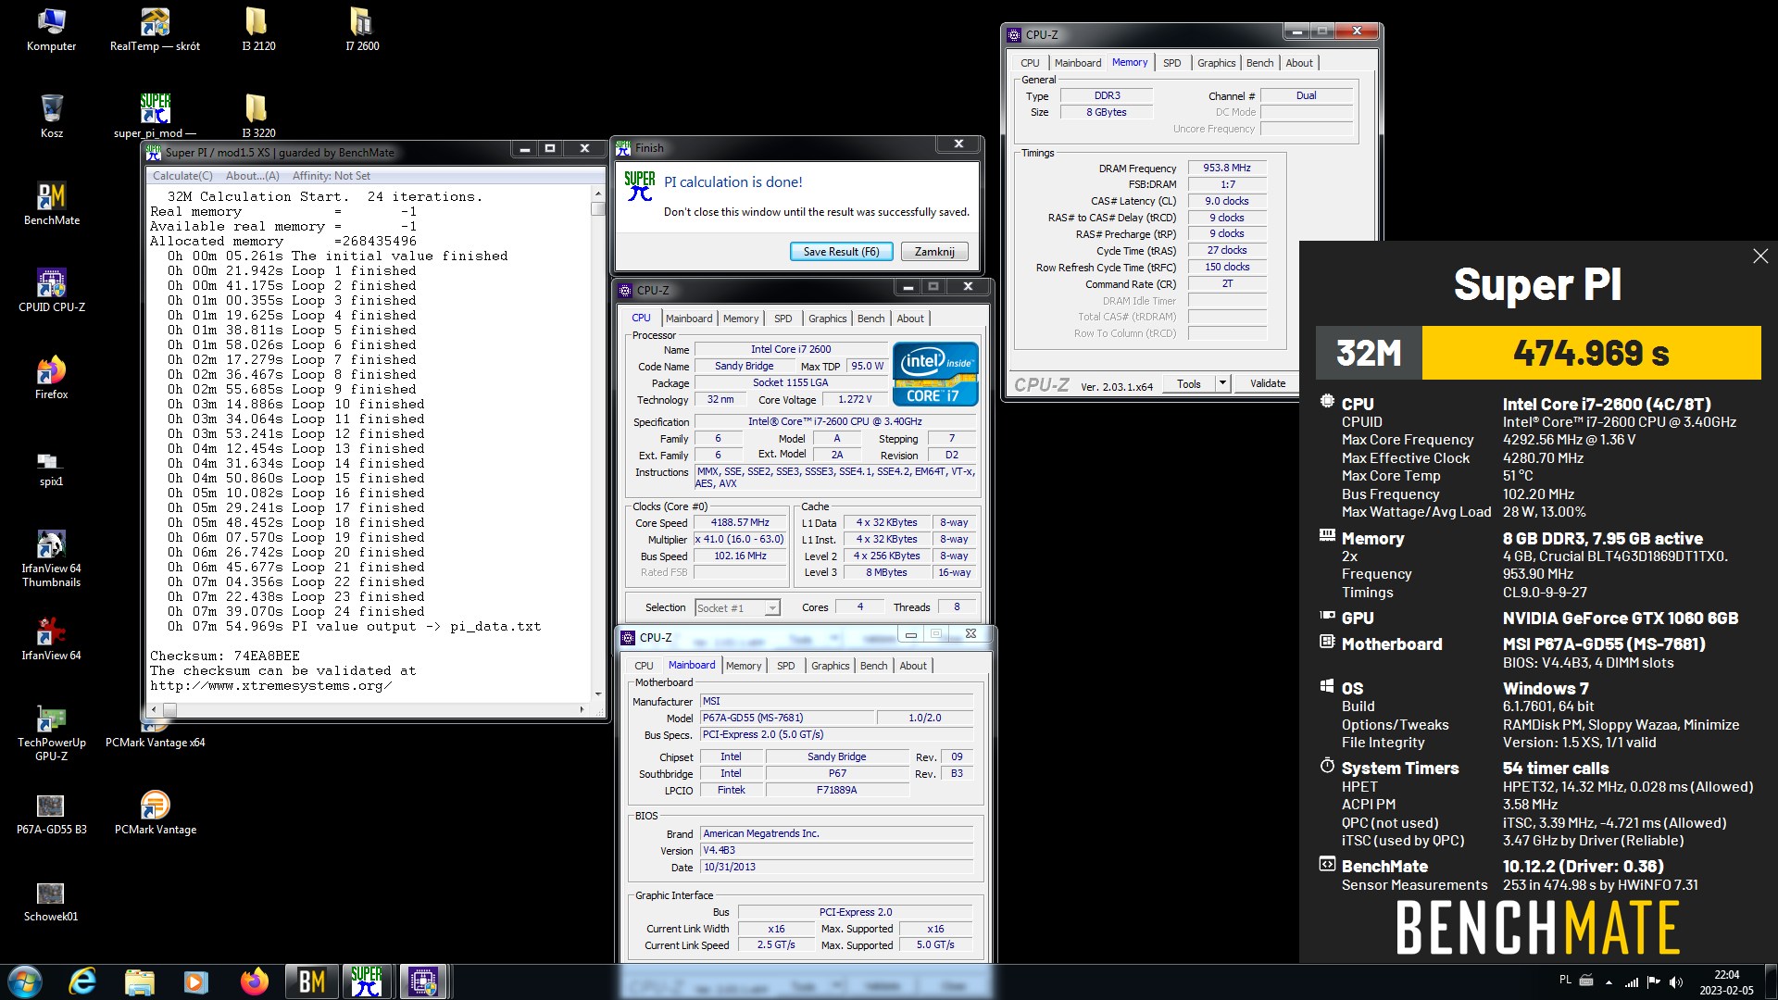Switch to Graphics tab in Memory CPU-Z window
The image size is (1778, 1000).
(1216, 63)
